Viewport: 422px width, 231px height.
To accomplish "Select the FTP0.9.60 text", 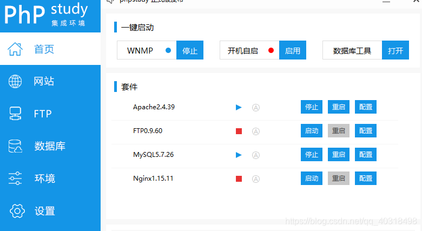I will pos(148,131).
